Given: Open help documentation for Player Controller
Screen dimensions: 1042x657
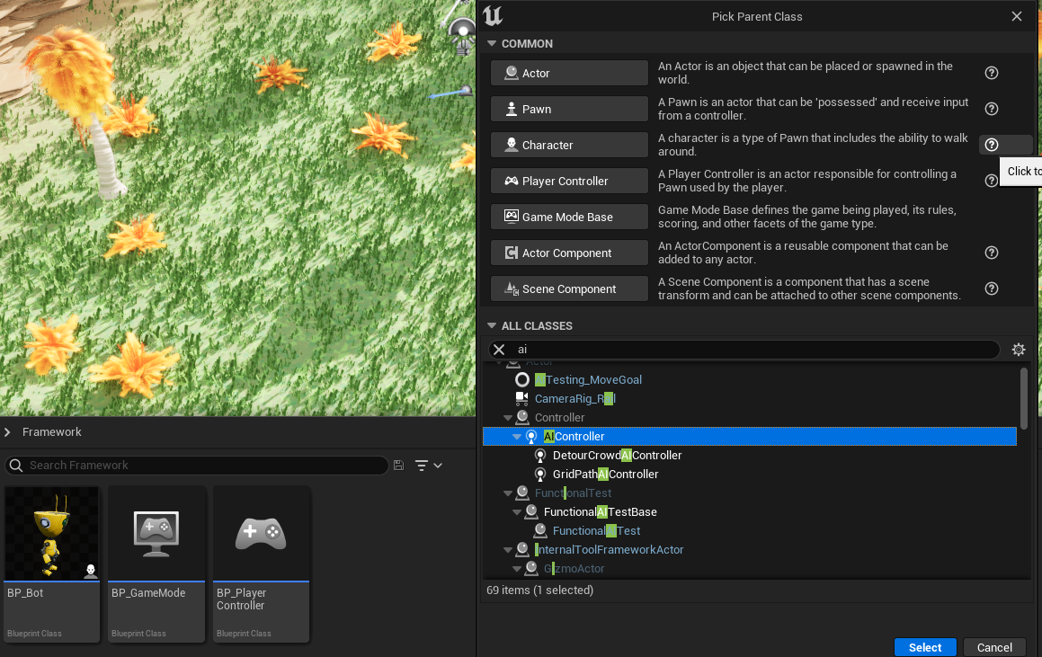Looking at the screenshot, I should [990, 181].
